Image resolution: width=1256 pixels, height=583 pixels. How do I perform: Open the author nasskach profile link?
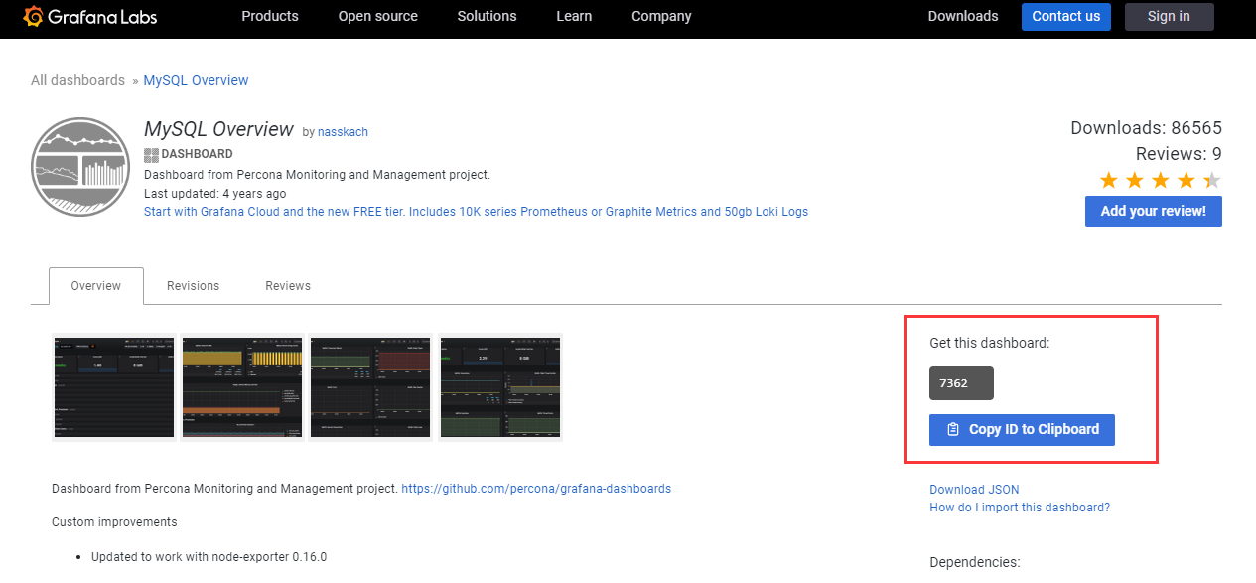pos(343,132)
